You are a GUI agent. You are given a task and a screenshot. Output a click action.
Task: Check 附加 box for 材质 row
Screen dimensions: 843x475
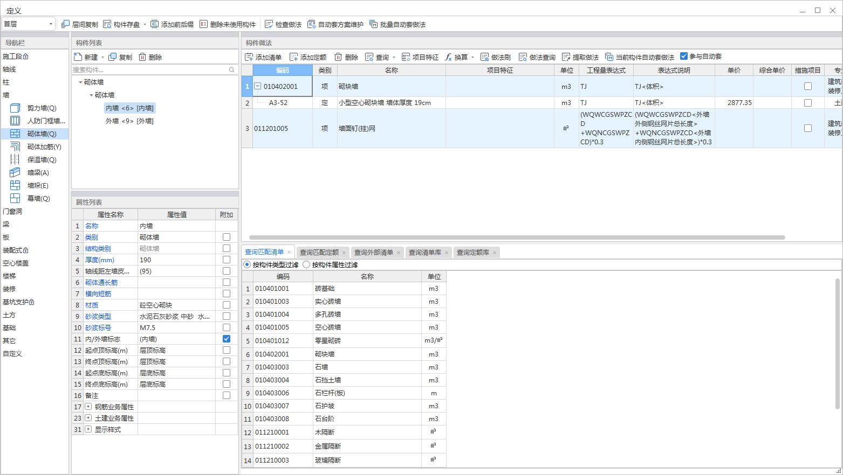pyautogui.click(x=227, y=305)
